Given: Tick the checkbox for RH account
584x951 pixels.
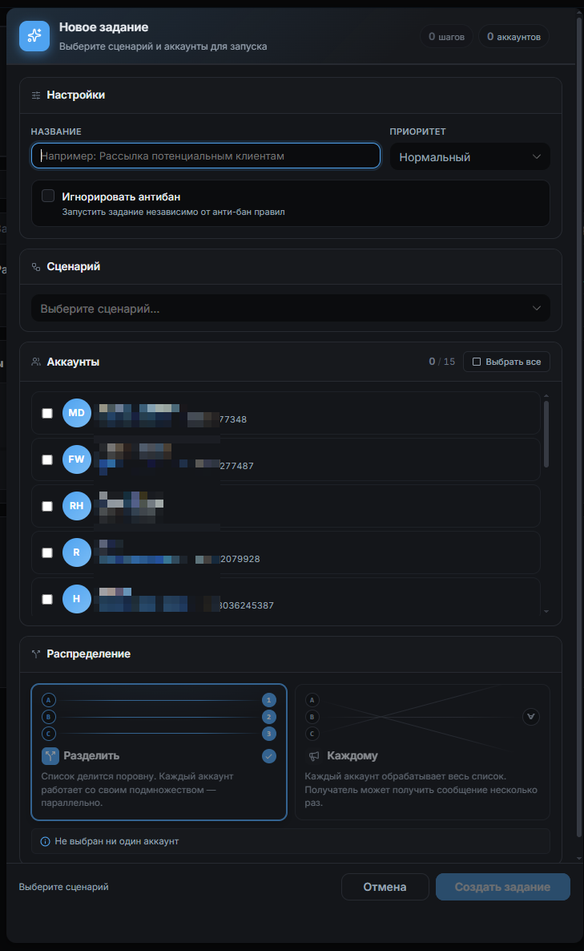Looking at the screenshot, I should pos(47,506).
